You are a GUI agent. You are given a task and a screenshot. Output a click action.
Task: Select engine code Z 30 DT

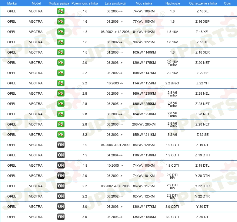point(202,217)
